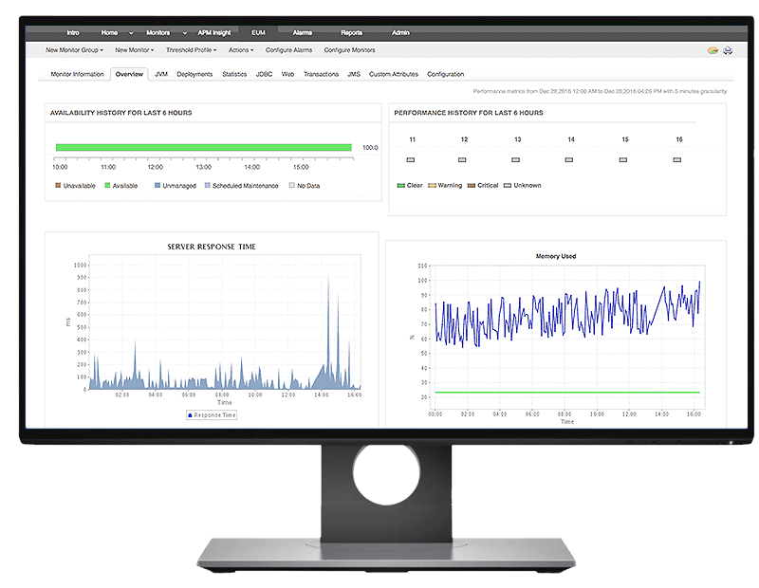This screenshot has width=759, height=588.
Task: Open the Actions dropdown menu
Action: [242, 50]
